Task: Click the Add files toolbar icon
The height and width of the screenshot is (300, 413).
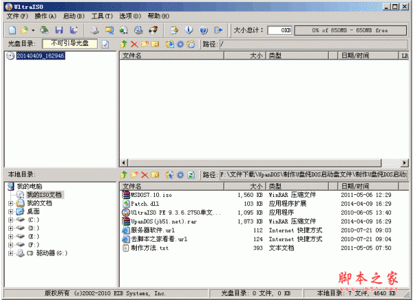Action: coord(174,30)
